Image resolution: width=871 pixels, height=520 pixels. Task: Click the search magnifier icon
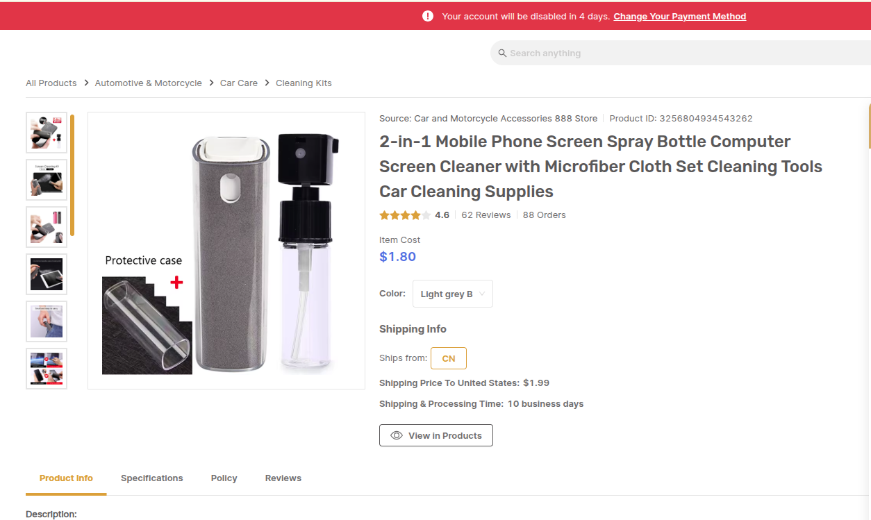(502, 53)
